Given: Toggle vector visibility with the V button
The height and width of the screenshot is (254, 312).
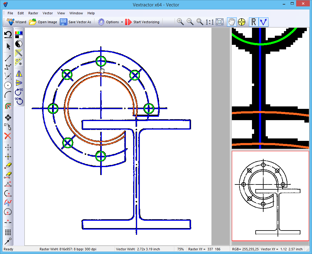Looking at the screenshot, I should [x=263, y=22].
